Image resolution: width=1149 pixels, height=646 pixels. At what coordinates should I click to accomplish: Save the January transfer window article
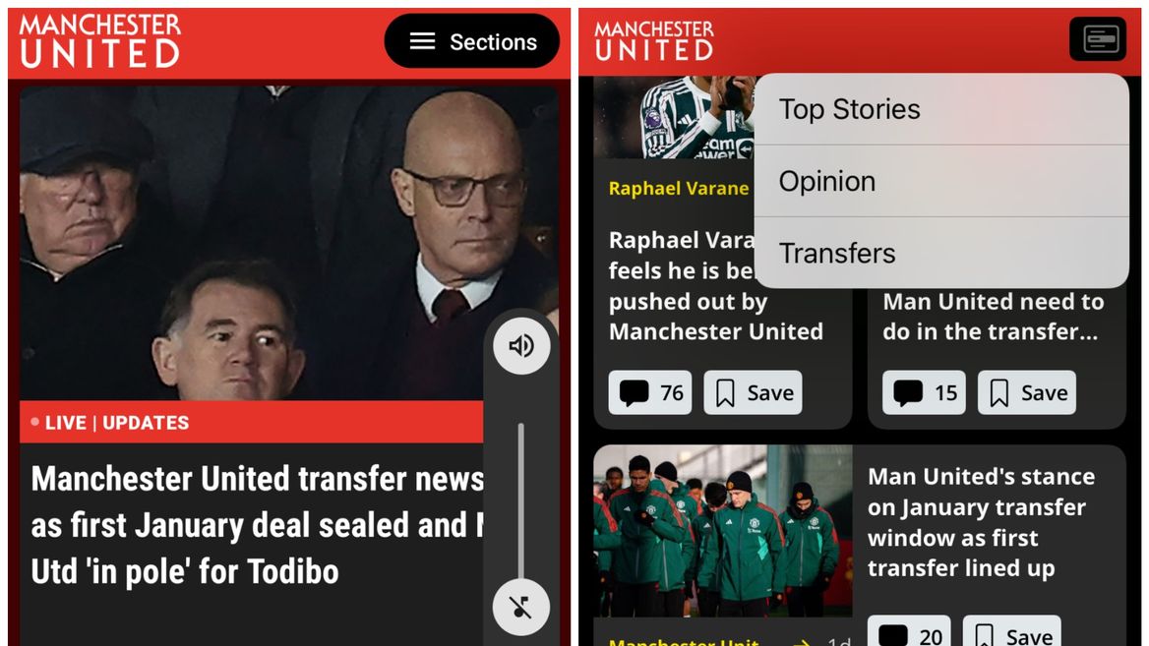(1012, 632)
